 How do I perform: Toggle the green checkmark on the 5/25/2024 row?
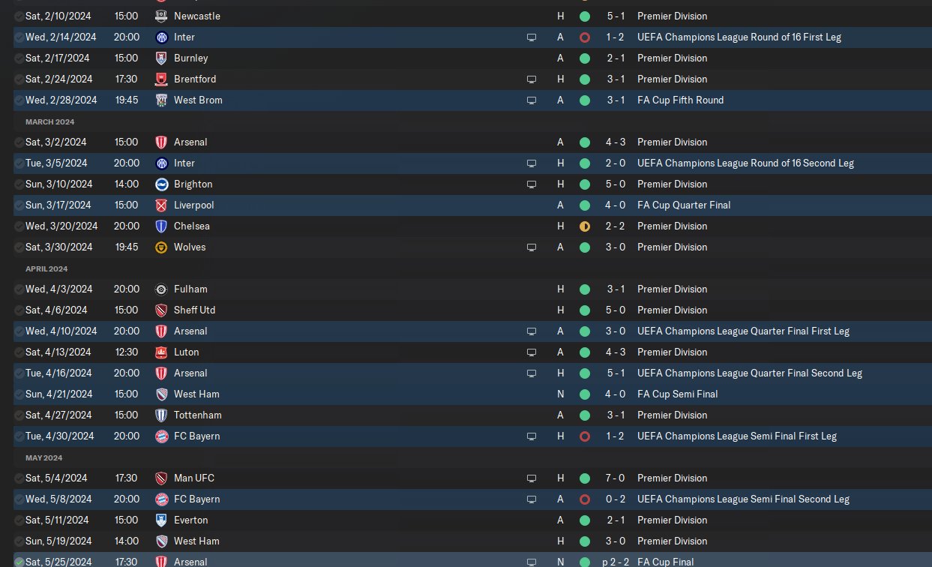click(19, 562)
